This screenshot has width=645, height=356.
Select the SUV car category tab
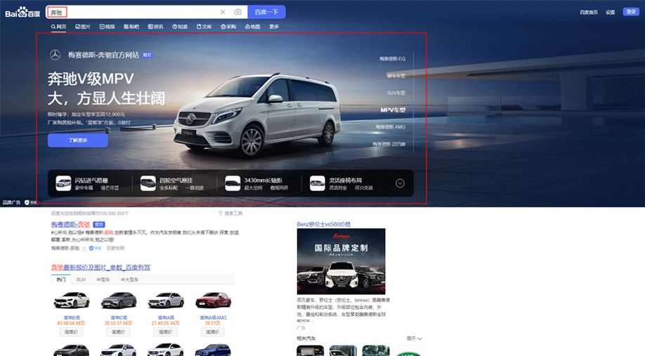81,279
